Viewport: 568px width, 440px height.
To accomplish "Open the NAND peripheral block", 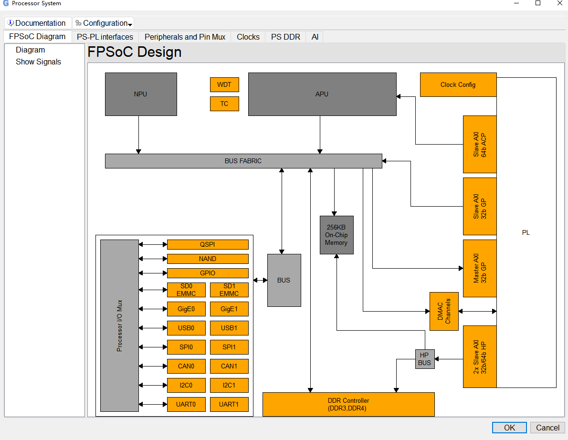I will (x=208, y=259).
